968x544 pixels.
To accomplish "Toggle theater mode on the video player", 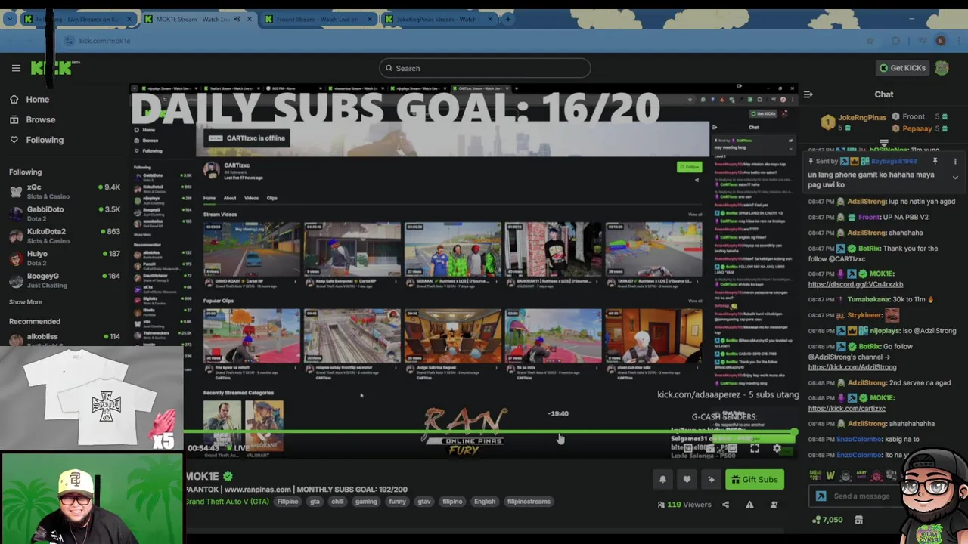I will pos(732,449).
